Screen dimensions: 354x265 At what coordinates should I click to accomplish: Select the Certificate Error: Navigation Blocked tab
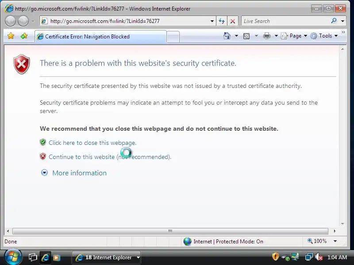(101, 37)
